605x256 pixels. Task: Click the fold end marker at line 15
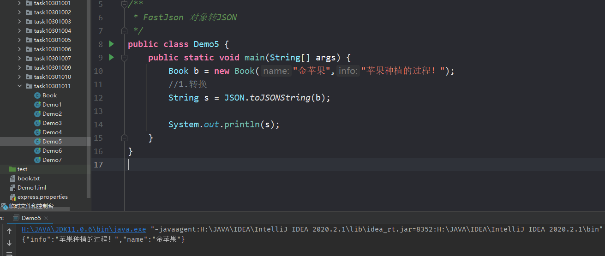(x=124, y=137)
